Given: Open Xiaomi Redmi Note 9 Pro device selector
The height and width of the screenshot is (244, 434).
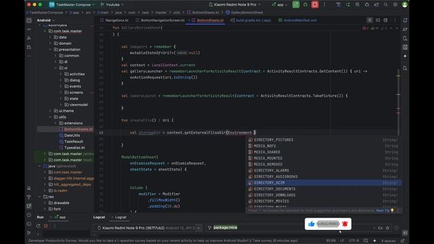Looking at the screenshot, I should (235, 5).
